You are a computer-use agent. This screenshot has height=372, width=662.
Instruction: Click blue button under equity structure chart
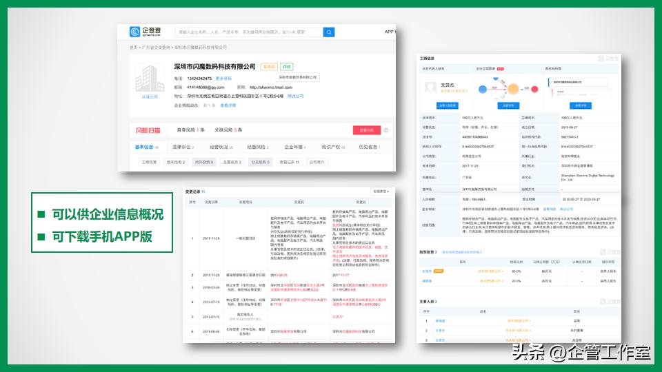pyautogui.click(x=580, y=105)
